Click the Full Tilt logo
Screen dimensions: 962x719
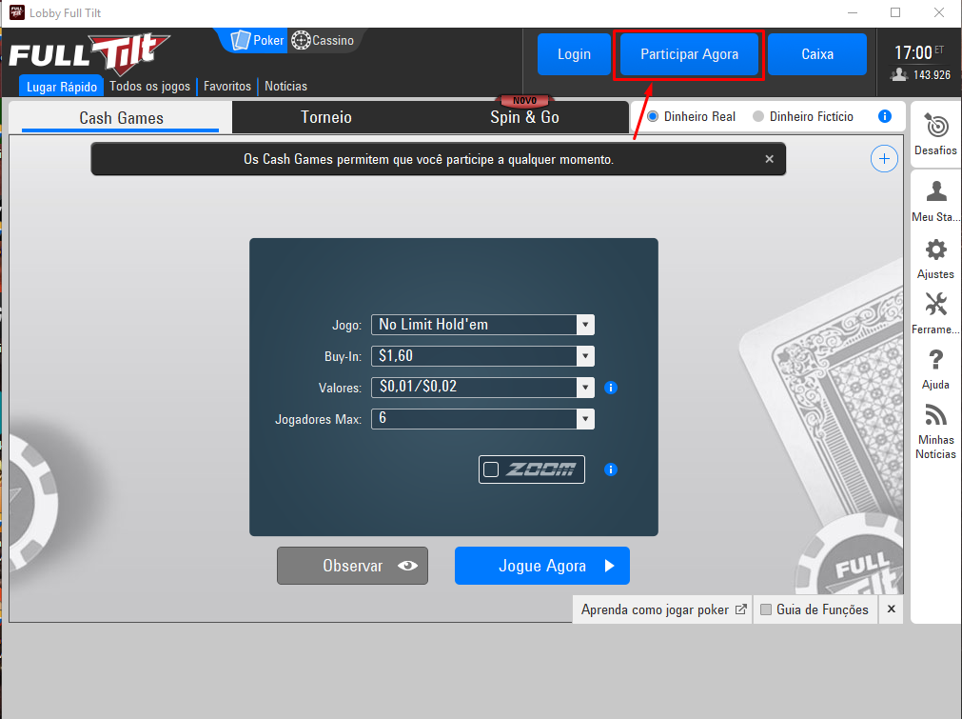[x=88, y=54]
